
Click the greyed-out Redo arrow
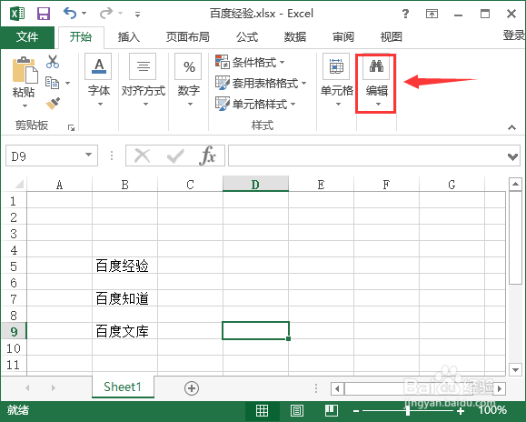(106, 14)
